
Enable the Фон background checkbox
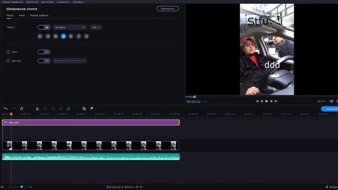click(x=8, y=52)
